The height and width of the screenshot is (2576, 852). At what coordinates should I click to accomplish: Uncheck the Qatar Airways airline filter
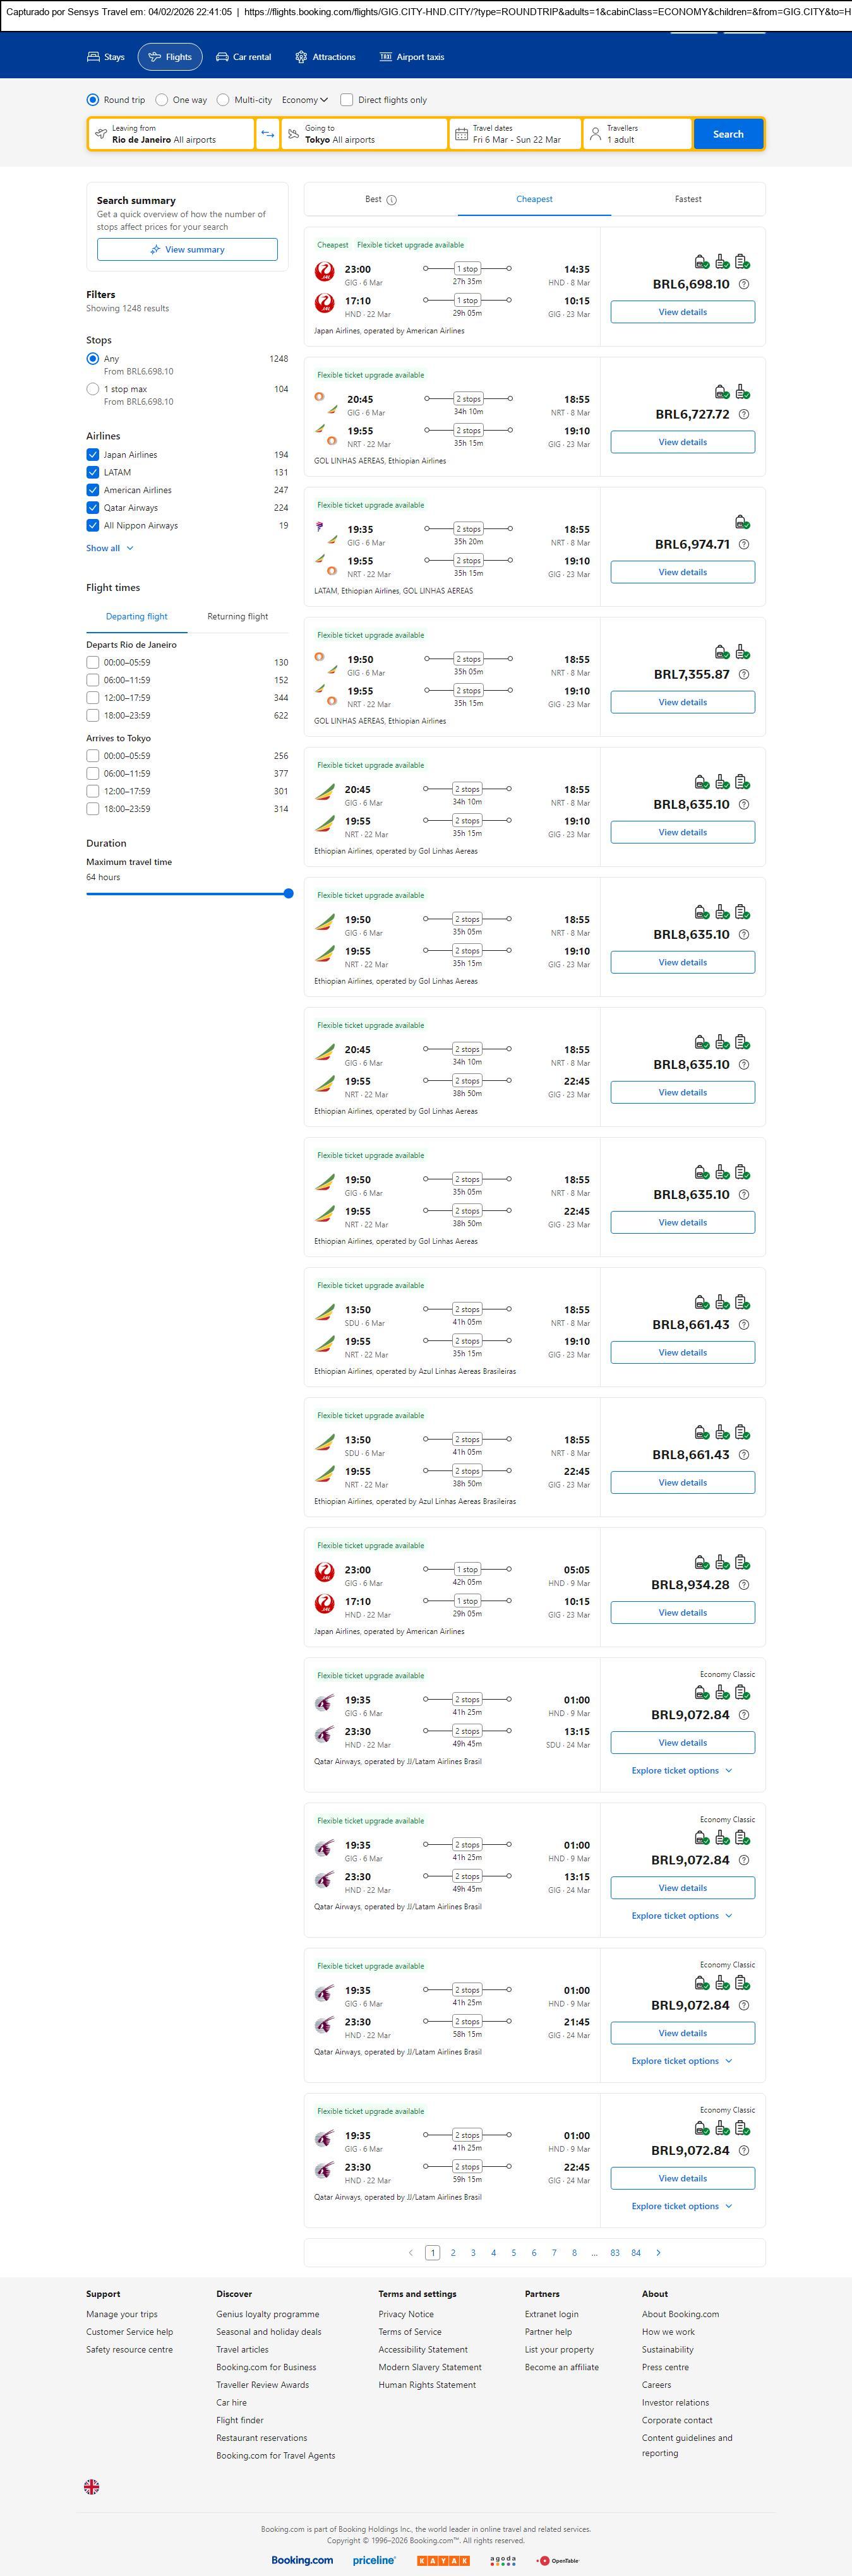click(93, 508)
